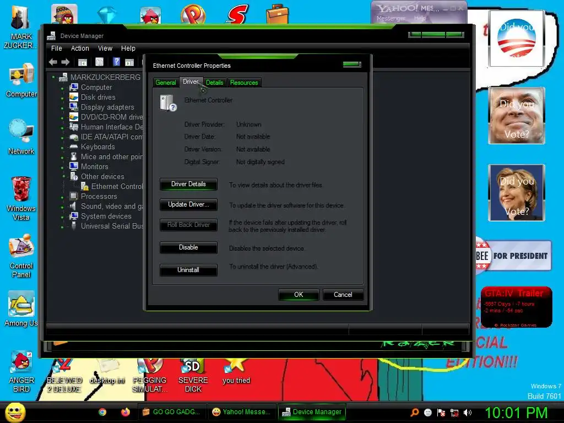Collapse the MARKZUCKERBERG root node
This screenshot has height=423, width=564.
point(53,77)
